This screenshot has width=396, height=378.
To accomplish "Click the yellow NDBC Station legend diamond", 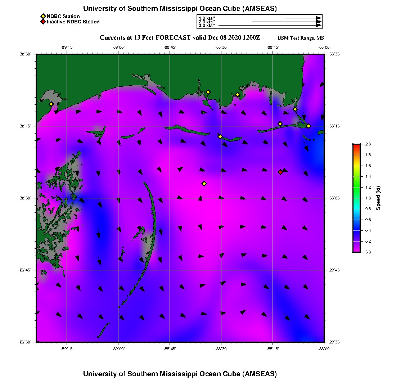I will pos(43,16).
